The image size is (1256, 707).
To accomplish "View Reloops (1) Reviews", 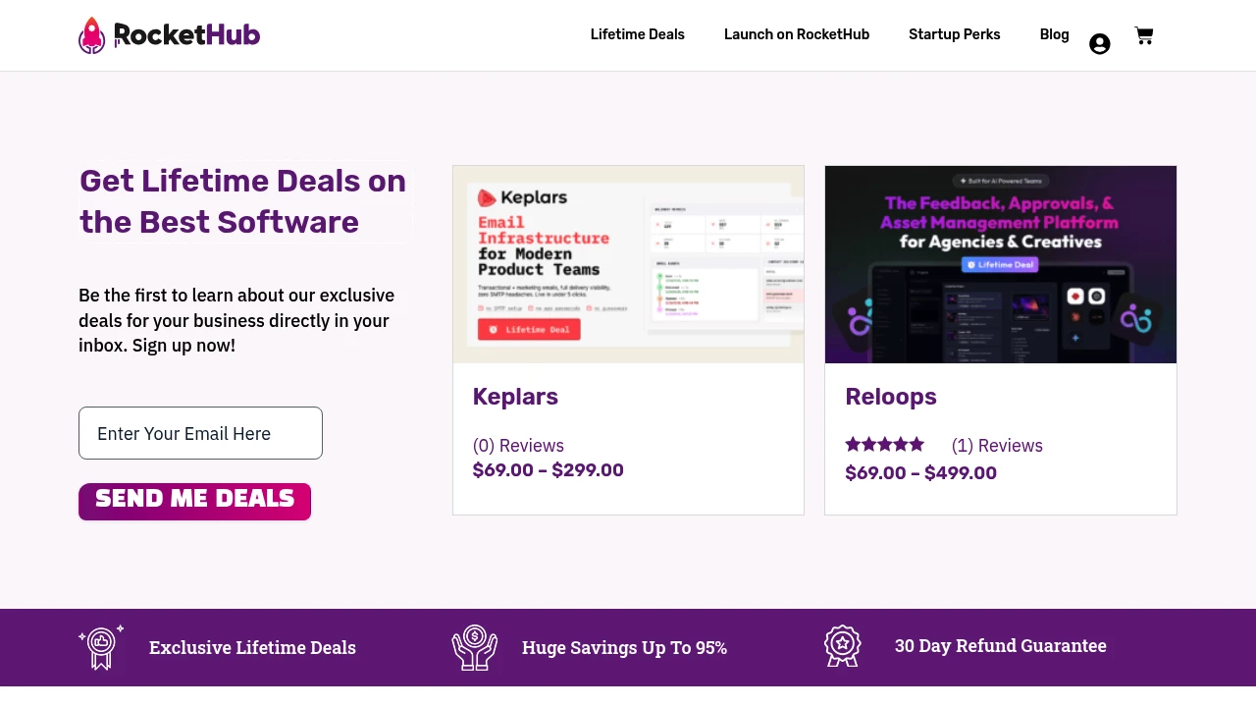I will tap(997, 446).
